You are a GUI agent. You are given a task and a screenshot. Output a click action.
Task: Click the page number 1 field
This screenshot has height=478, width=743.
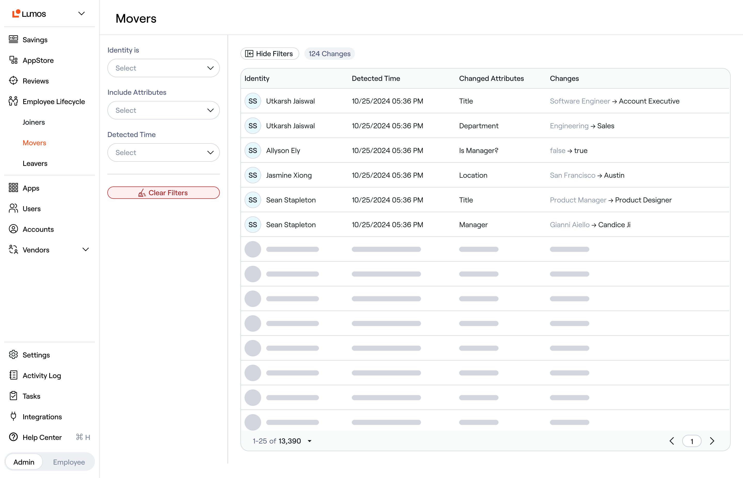(692, 441)
